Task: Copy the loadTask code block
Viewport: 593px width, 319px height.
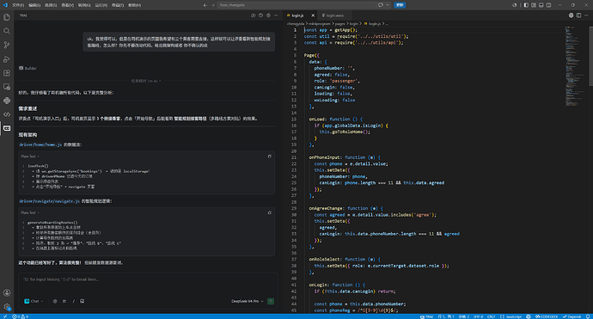Action: click(269, 156)
